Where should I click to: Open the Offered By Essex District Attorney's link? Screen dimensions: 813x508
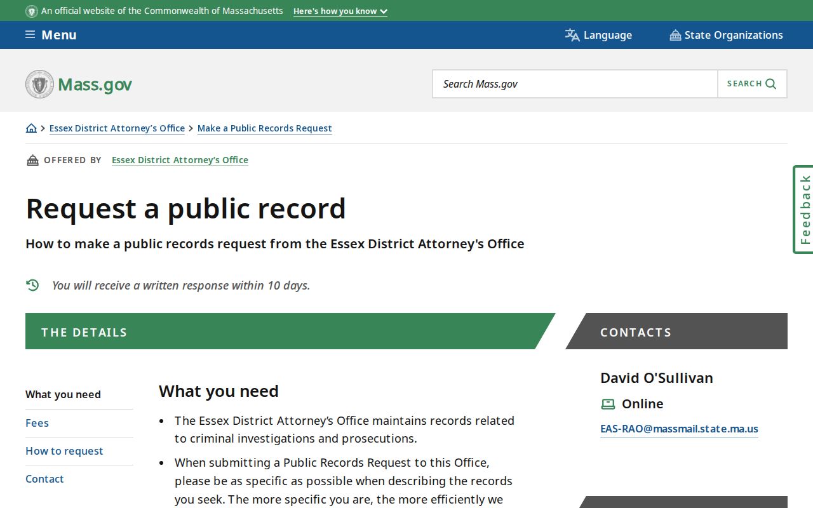tap(180, 160)
